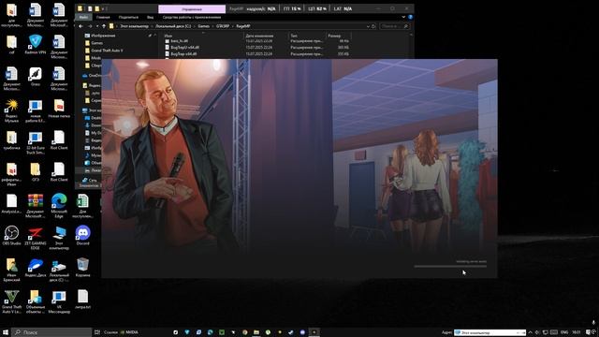Open the Локальный диск (C:) desktop shortcut
This screenshot has width=599, height=337.
(59, 270)
